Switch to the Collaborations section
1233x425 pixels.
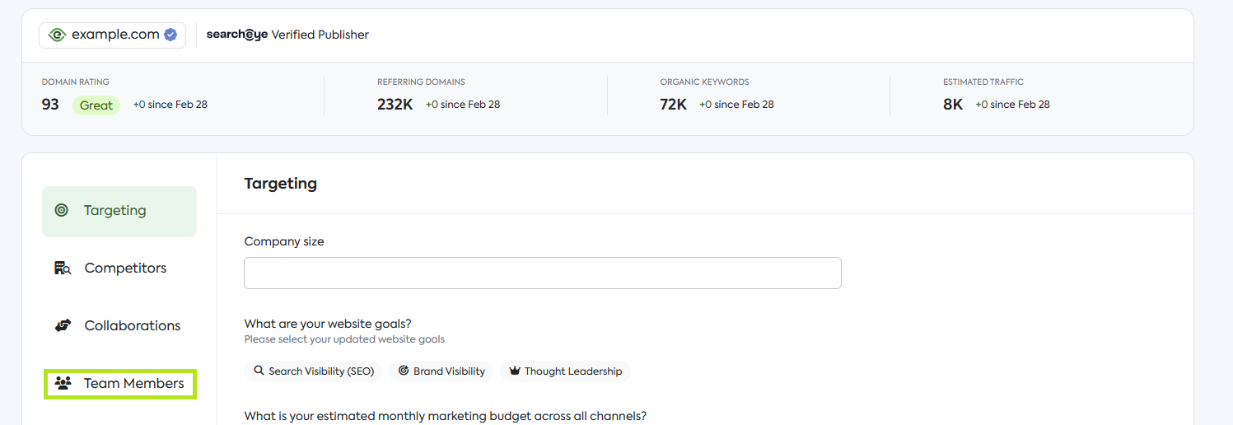pyautogui.click(x=132, y=326)
